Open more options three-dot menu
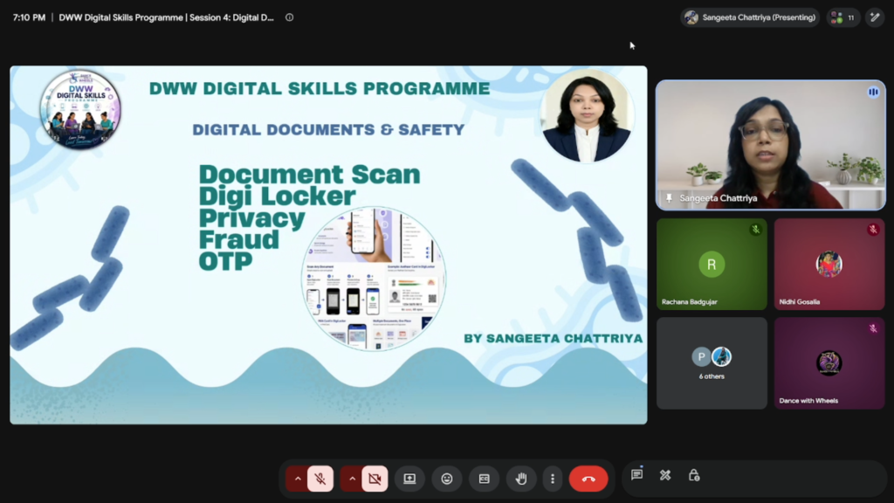Viewport: 894px width, 503px height. coord(553,479)
